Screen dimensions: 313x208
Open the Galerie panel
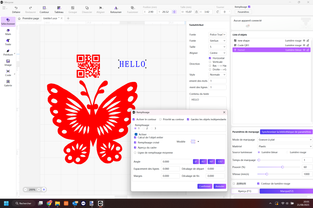tap(8, 83)
